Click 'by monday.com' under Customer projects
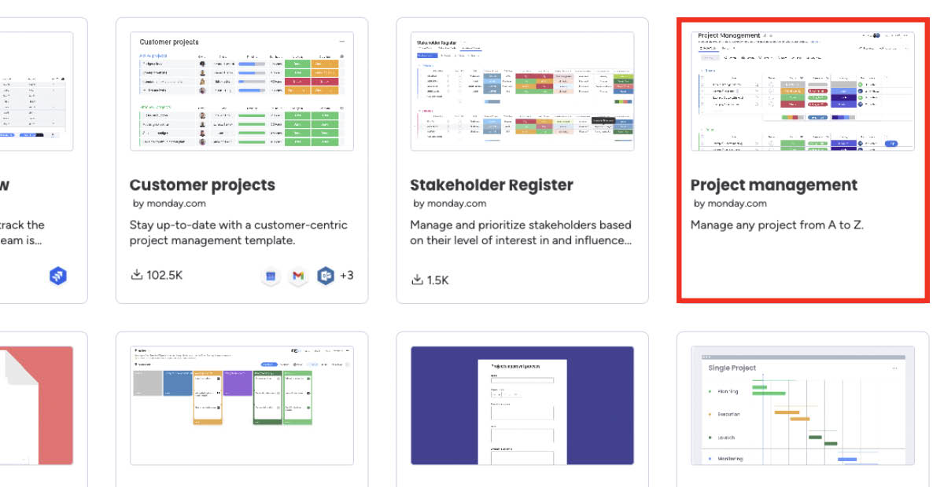Viewport: 944px width, 487px height. (x=169, y=203)
